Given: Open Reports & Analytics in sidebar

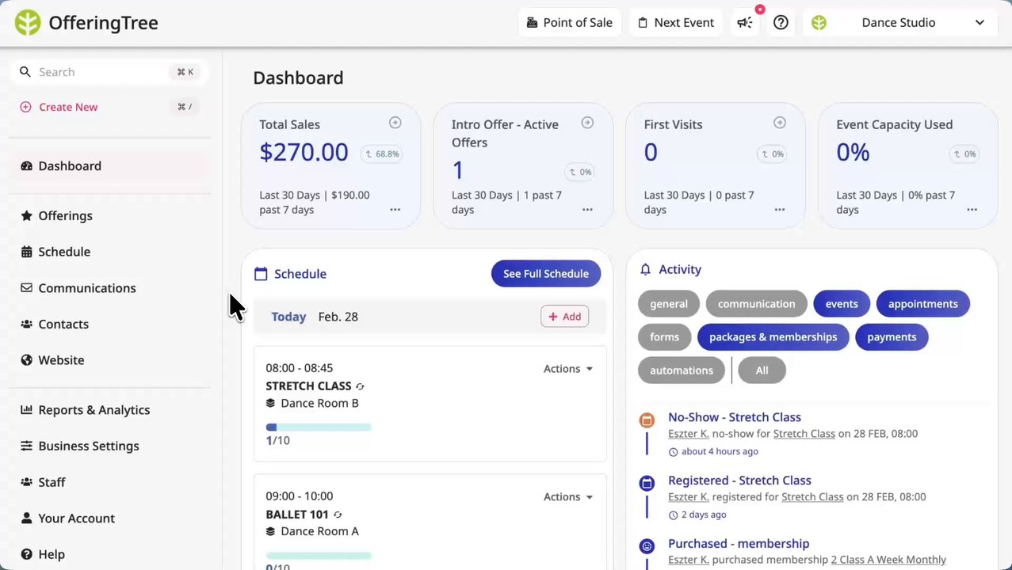Looking at the screenshot, I should coord(94,410).
